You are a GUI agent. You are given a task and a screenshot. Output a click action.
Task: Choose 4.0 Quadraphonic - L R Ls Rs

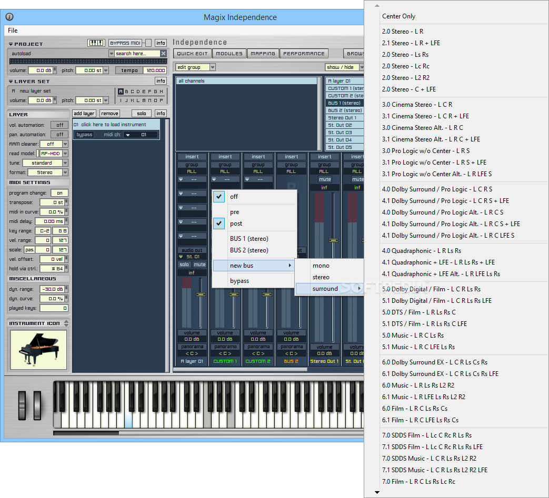tap(422, 251)
